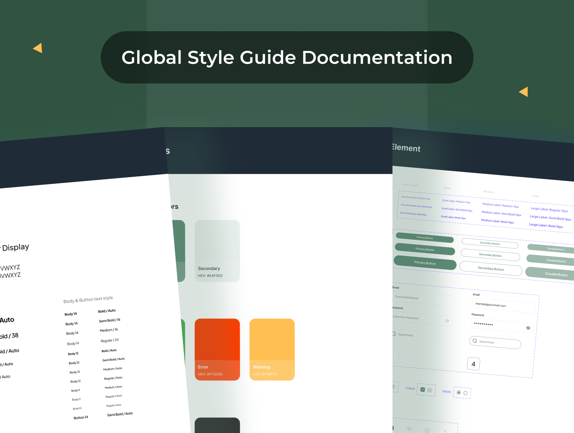Select the leaf icon at the panel bottom
Viewport: 574px width, 433px height.
click(x=427, y=431)
